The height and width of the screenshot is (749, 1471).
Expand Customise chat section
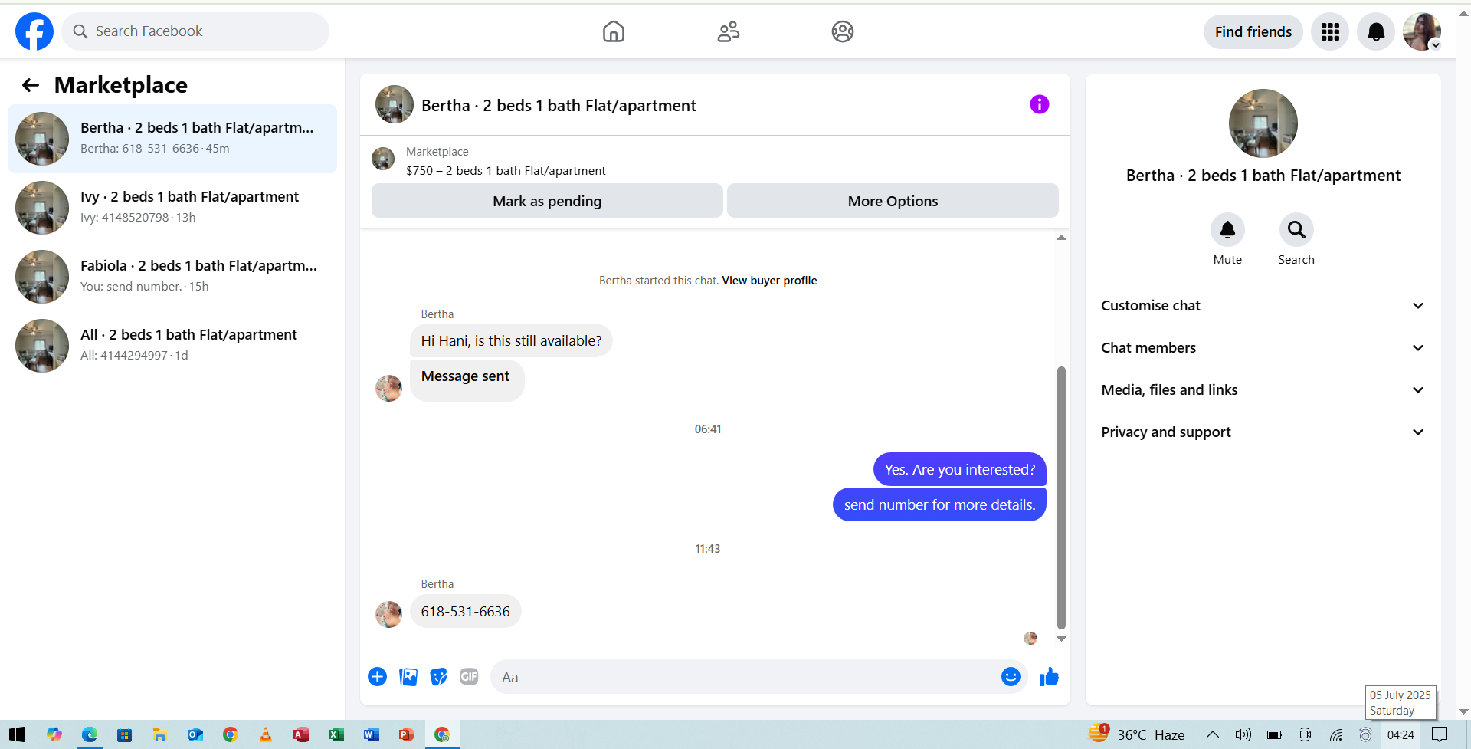tap(1263, 306)
